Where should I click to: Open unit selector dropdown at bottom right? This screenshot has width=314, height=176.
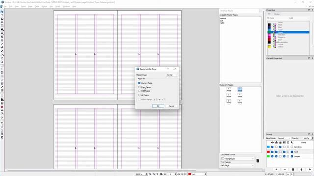(x=290, y=174)
